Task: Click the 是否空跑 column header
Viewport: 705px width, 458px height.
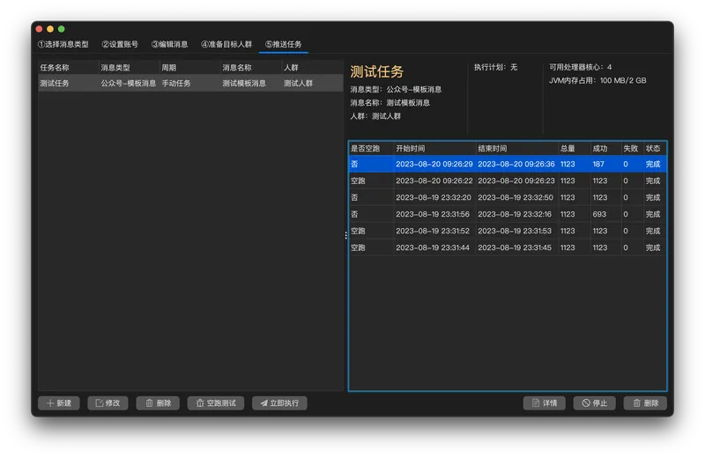Action: [x=371, y=148]
